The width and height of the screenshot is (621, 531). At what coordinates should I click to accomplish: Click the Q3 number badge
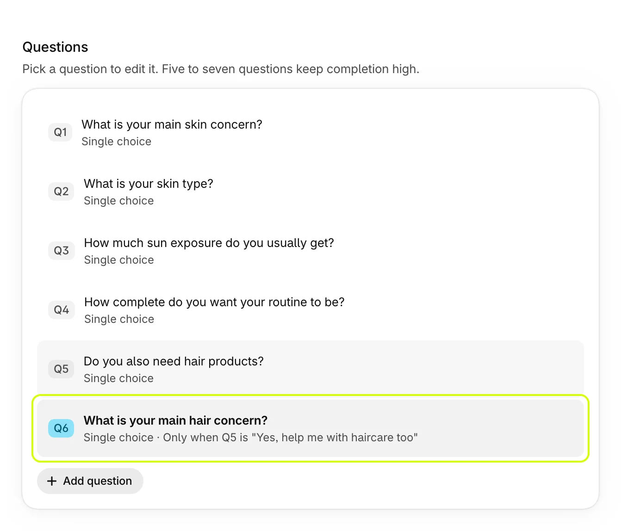click(x=62, y=251)
